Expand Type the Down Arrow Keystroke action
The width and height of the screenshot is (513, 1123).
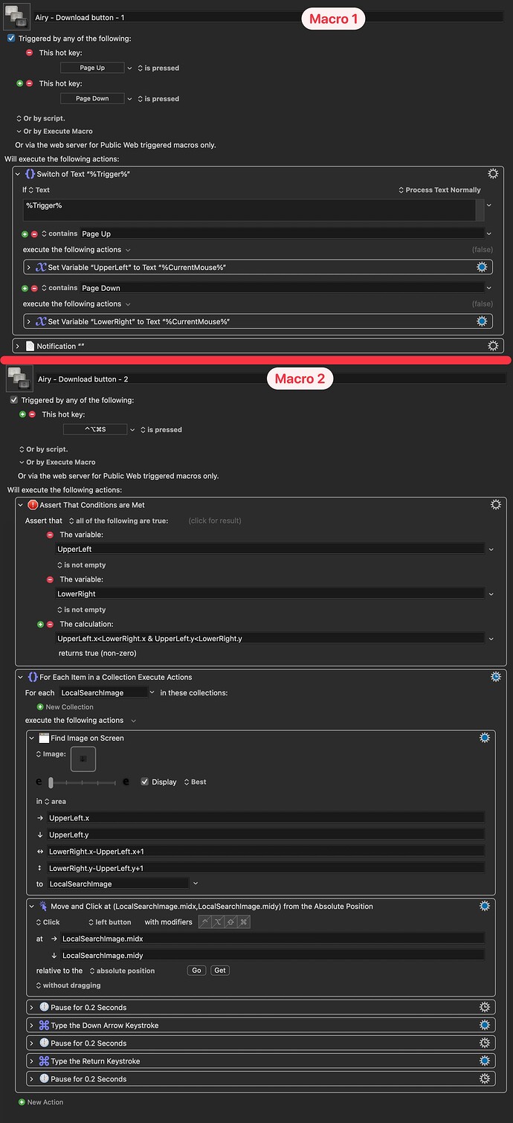[x=30, y=1026]
